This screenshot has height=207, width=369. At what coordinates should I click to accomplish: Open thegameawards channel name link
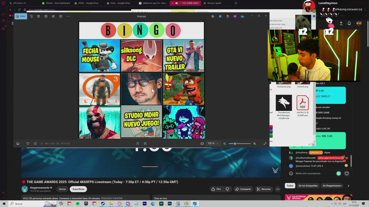point(40,188)
